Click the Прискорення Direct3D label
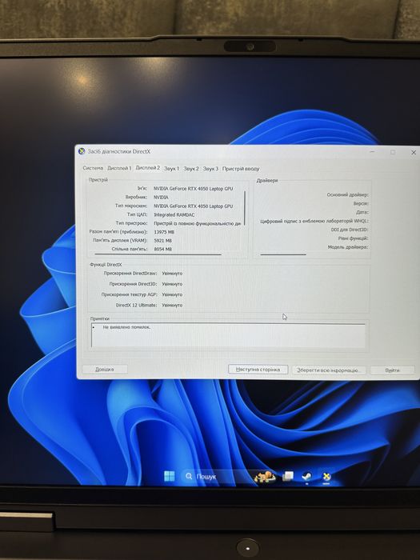Image resolution: width=420 pixels, height=560 pixels. tap(133, 284)
